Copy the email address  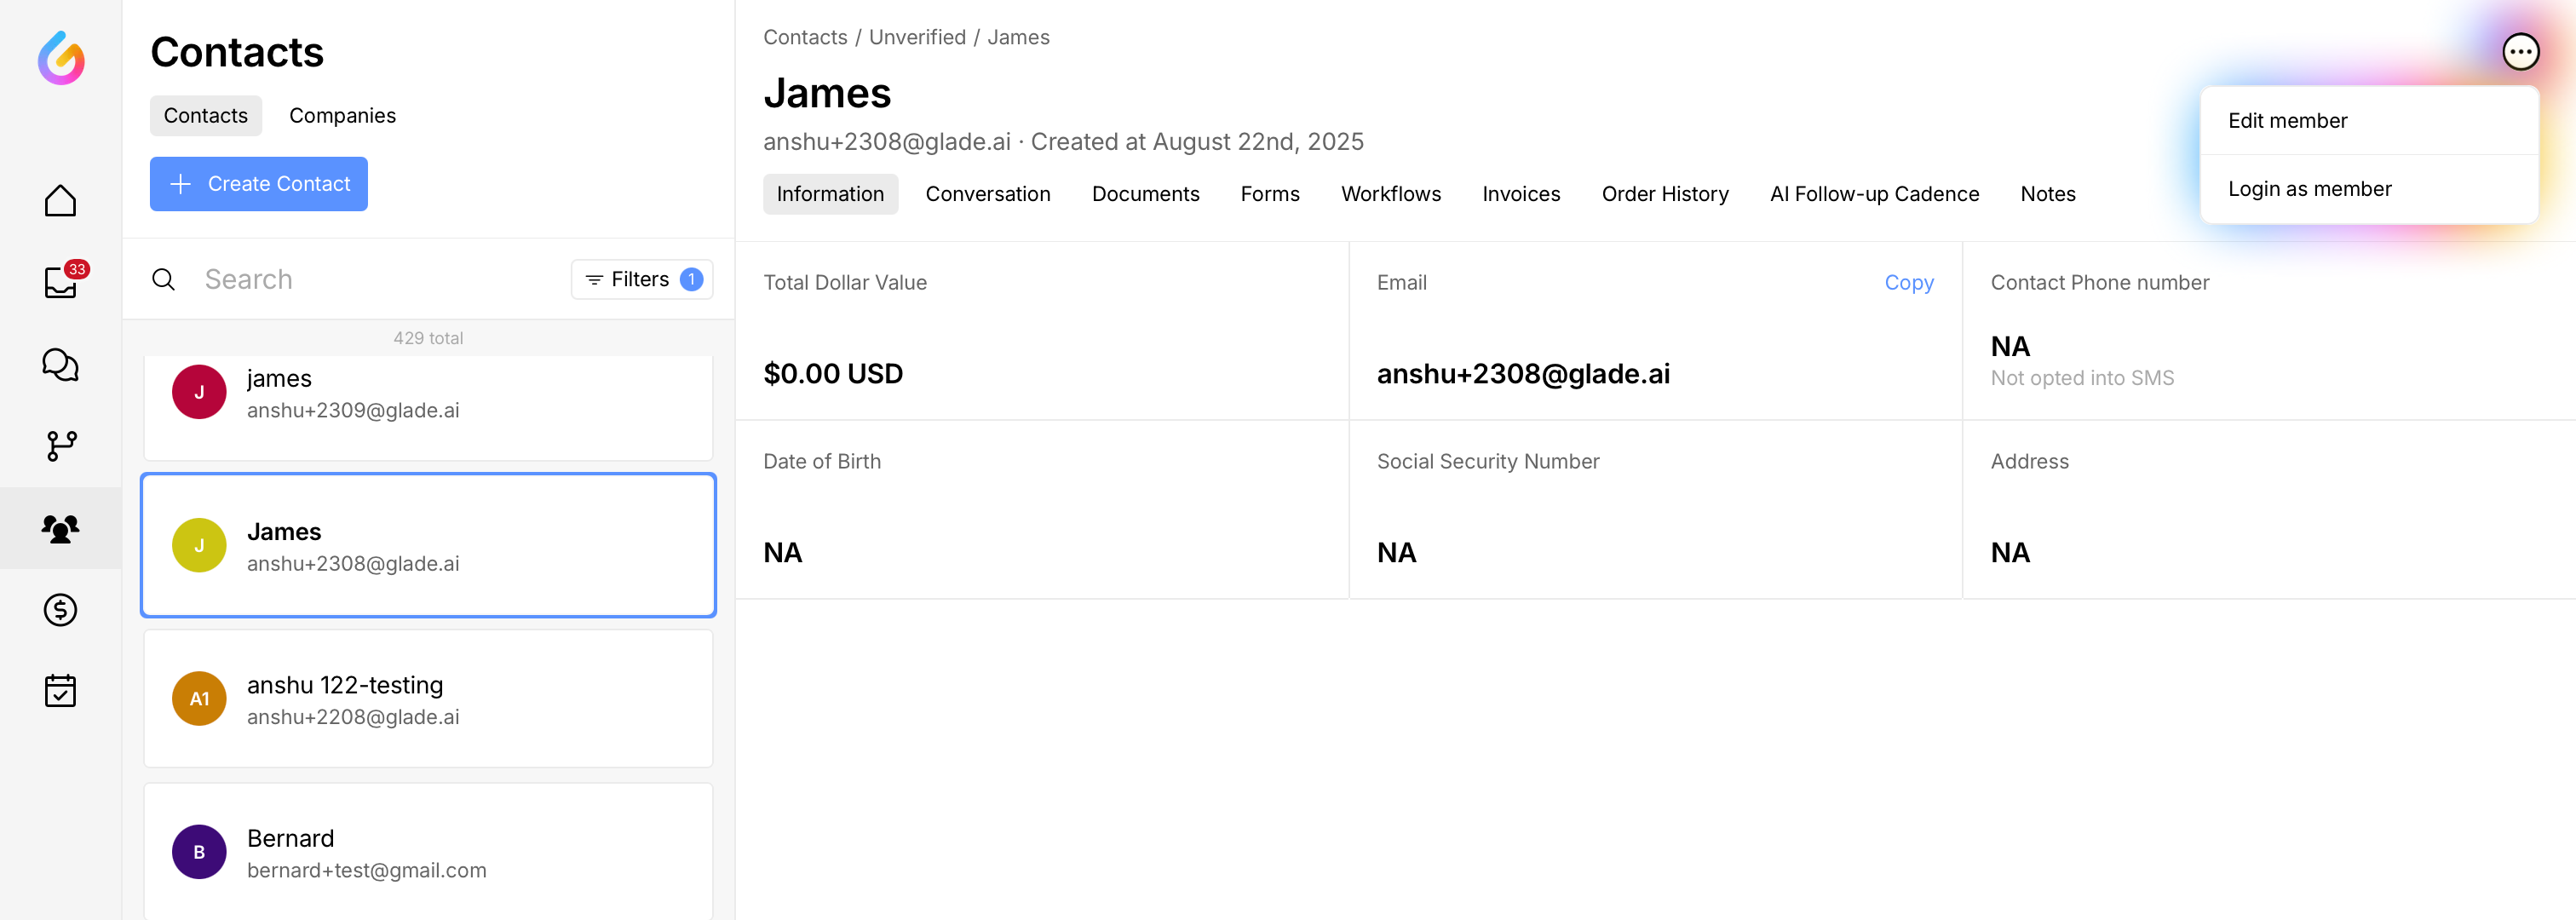point(1908,283)
